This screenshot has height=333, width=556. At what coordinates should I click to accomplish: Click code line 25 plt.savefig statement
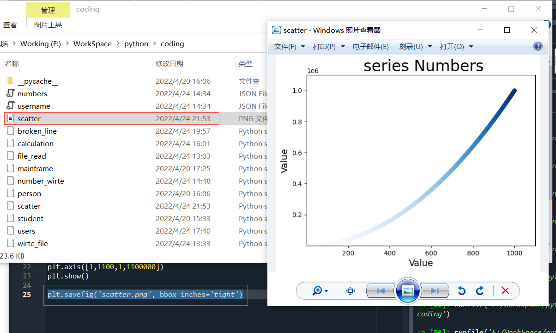click(145, 295)
